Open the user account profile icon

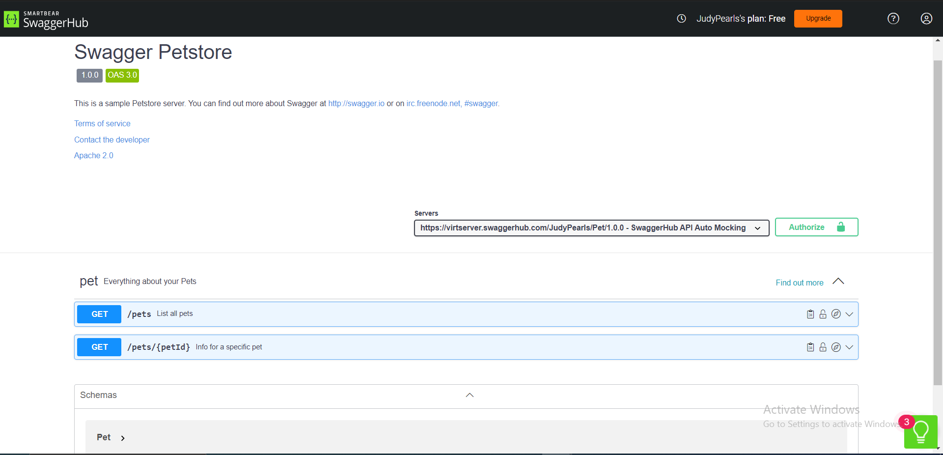tap(926, 19)
